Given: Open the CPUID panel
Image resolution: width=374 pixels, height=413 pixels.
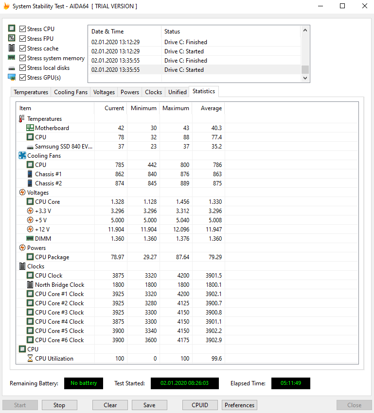Looking at the screenshot, I should pyautogui.click(x=200, y=405).
